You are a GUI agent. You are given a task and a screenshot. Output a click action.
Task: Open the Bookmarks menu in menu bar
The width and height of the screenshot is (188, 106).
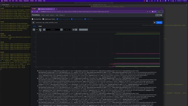click(x=26, y=1)
